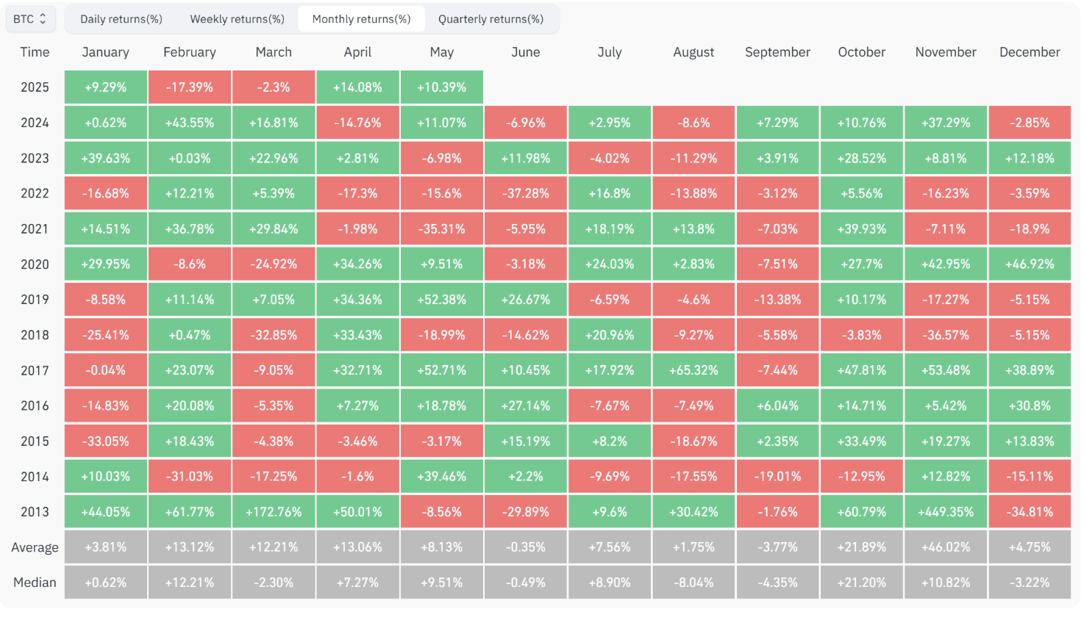Click the 2013 row label
Image resolution: width=1084 pixels, height=617 pixels.
35,512
